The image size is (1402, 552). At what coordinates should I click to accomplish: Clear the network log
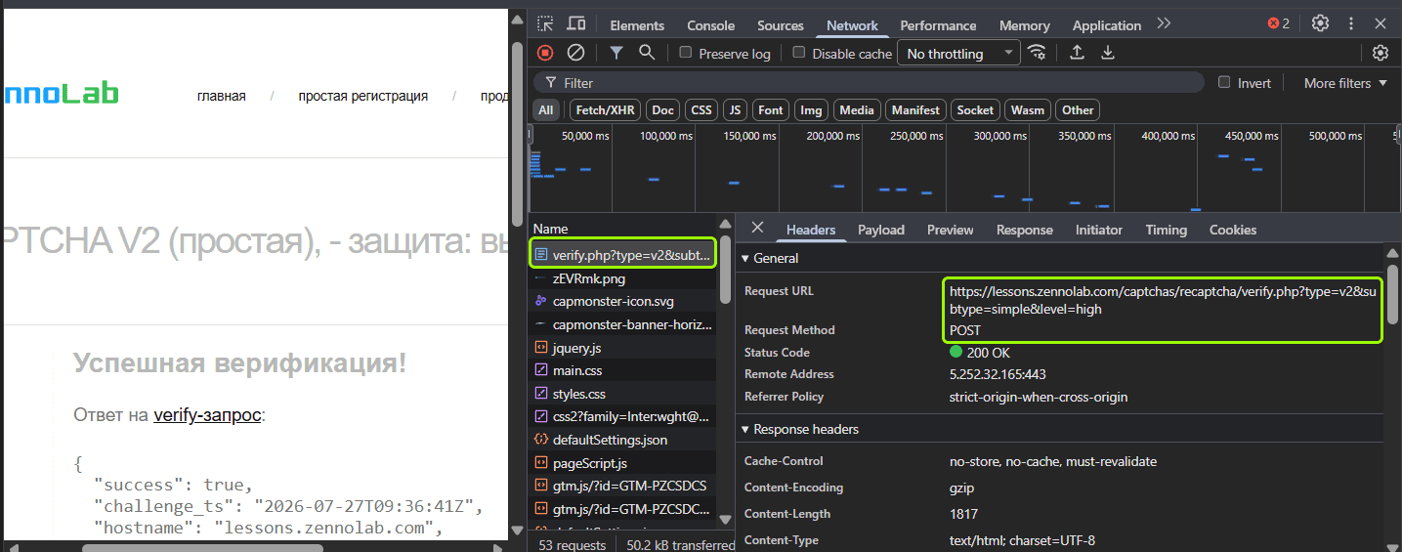click(x=576, y=53)
